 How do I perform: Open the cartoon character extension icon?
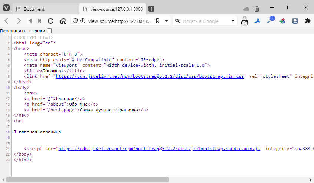pyautogui.click(x=245, y=21)
